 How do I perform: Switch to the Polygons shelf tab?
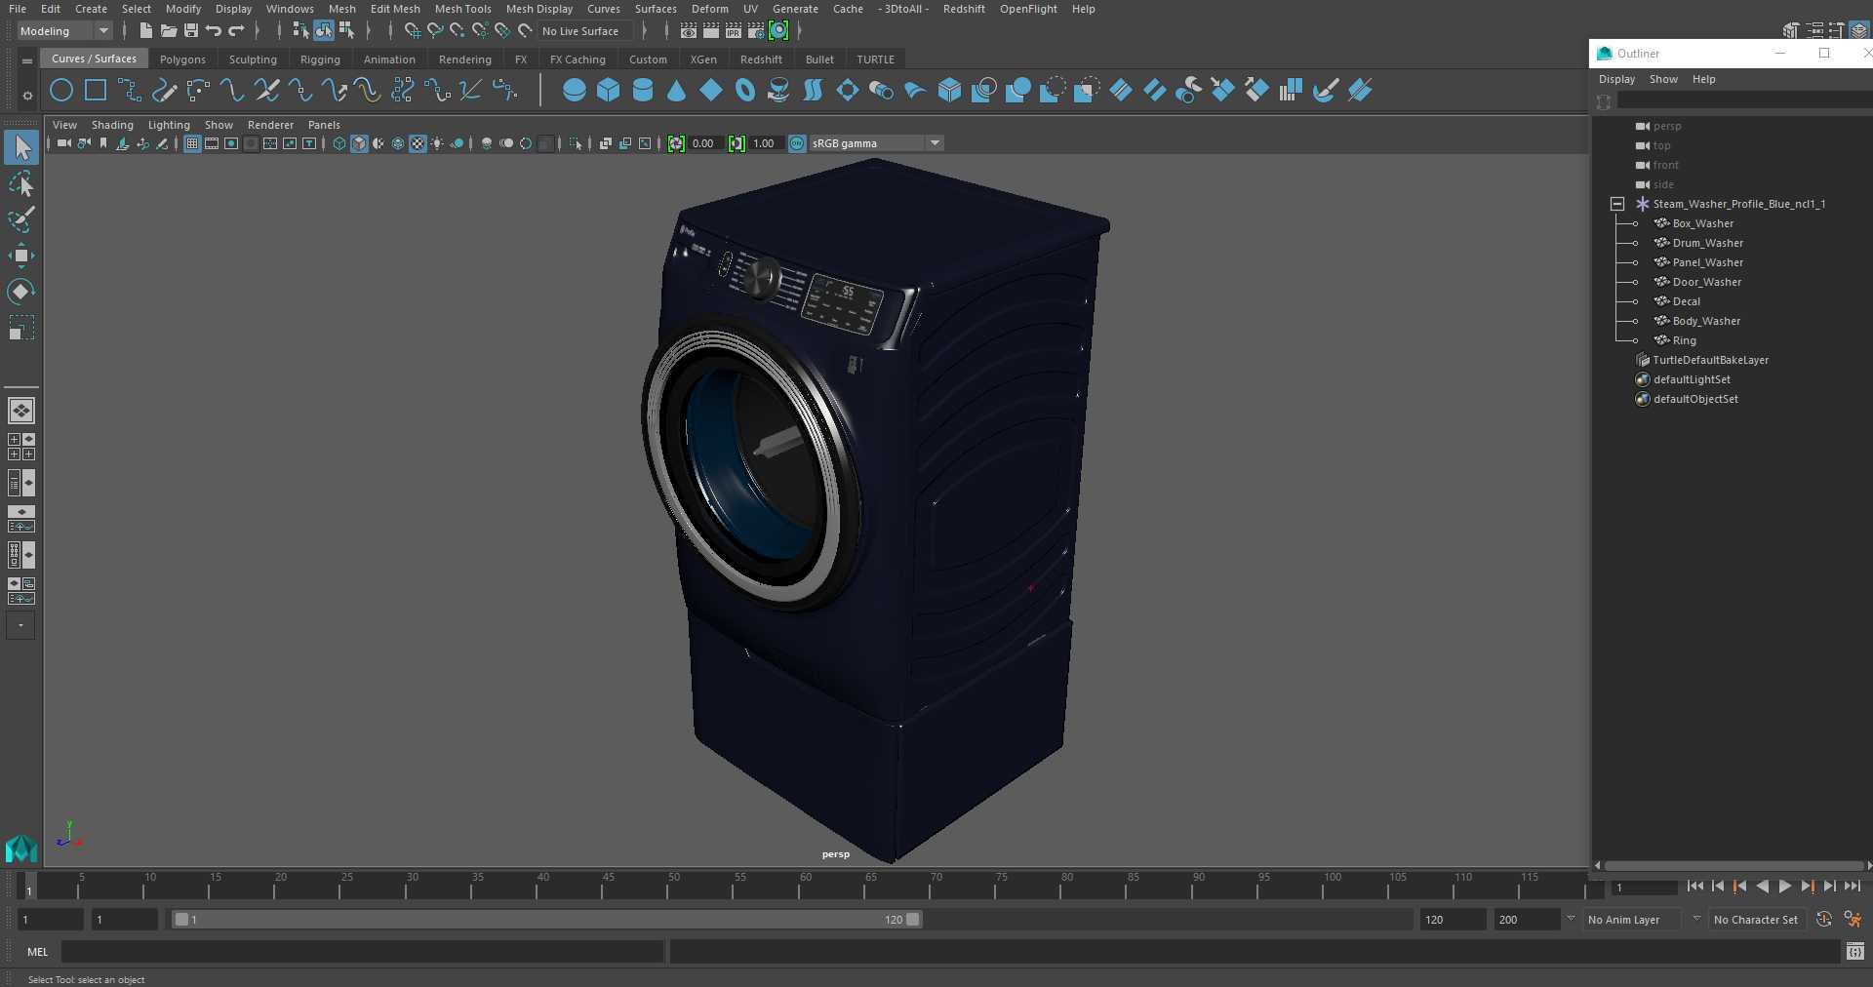[182, 59]
